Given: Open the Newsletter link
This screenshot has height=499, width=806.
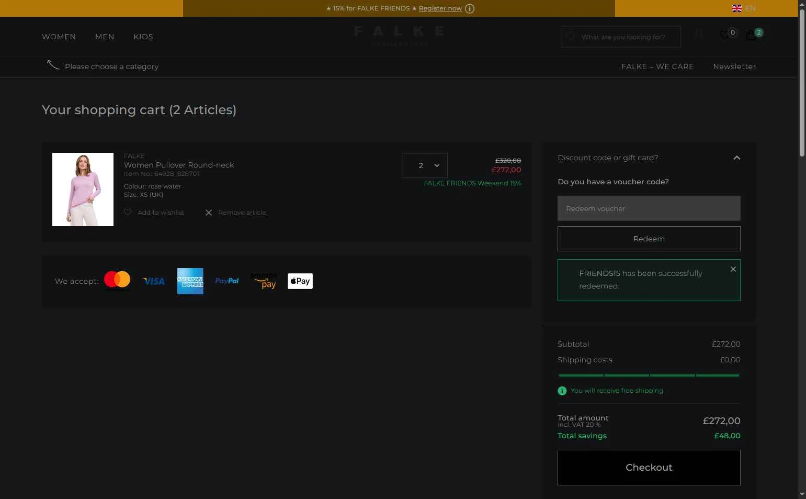Looking at the screenshot, I should 734,66.
